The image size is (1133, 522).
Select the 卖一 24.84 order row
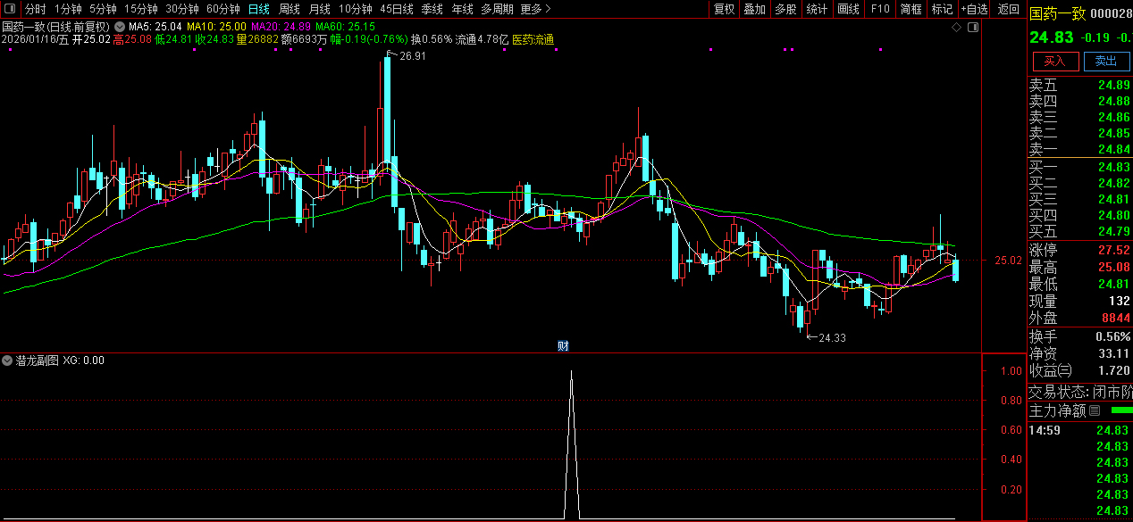click(1079, 150)
